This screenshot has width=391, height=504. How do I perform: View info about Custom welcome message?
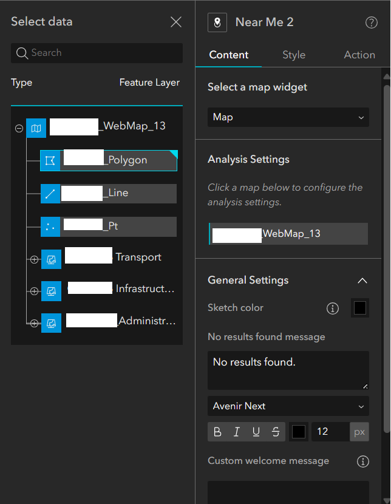(362, 461)
